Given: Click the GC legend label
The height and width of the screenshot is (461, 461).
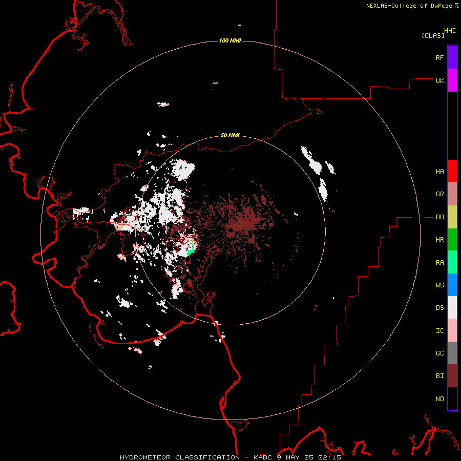Looking at the screenshot, I should pos(439,353).
